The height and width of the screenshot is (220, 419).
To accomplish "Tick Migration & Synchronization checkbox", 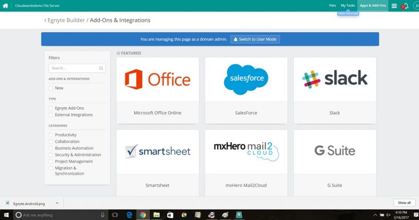I will click(x=51, y=168).
